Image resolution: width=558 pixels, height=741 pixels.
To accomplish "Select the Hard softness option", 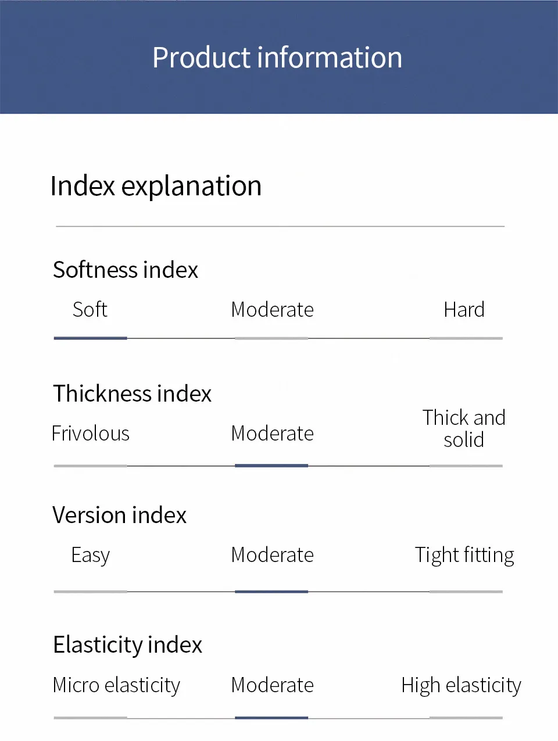I will pos(464,310).
